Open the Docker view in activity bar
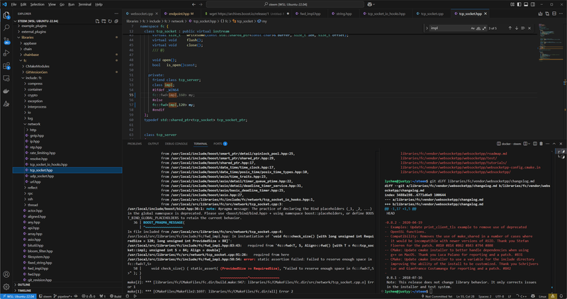The height and width of the screenshot is (299, 567). click(6, 91)
